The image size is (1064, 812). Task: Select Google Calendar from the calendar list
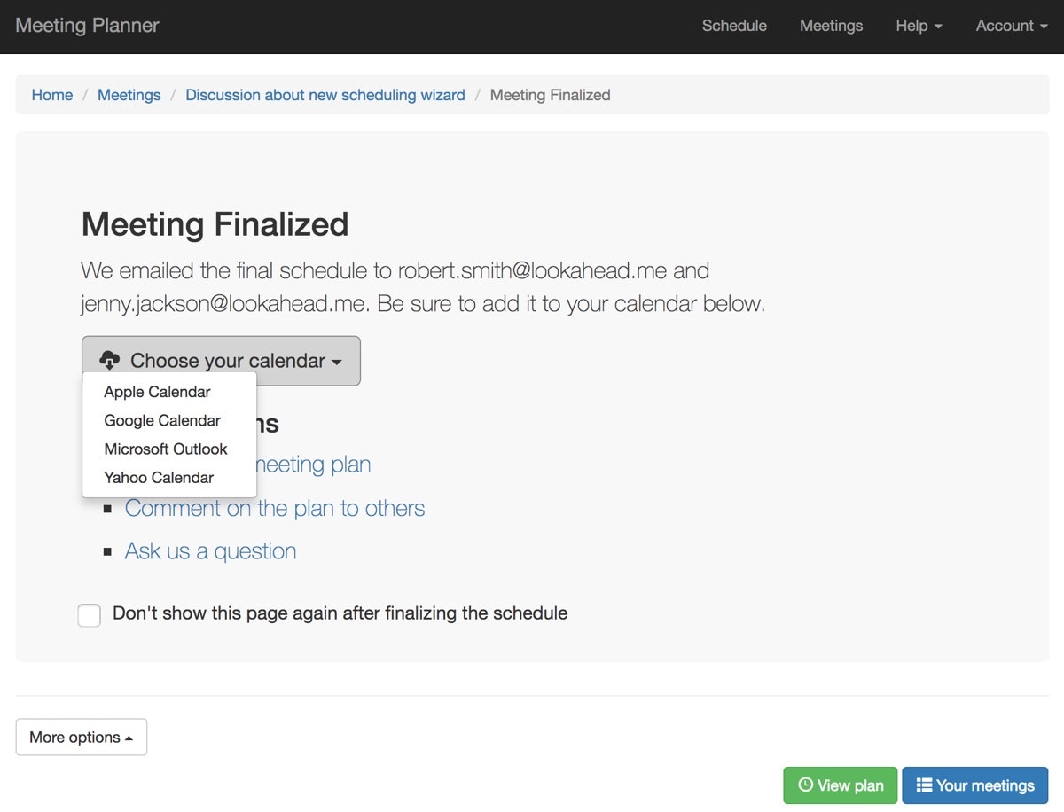[x=162, y=420]
